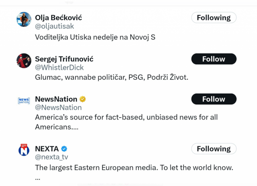Go to the @WhistlerDick handle
Viewport: 257px width, 186px height.
point(59,68)
